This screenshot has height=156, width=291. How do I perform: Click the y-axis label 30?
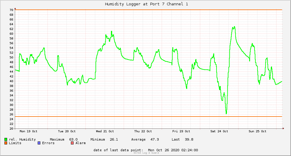12,105
